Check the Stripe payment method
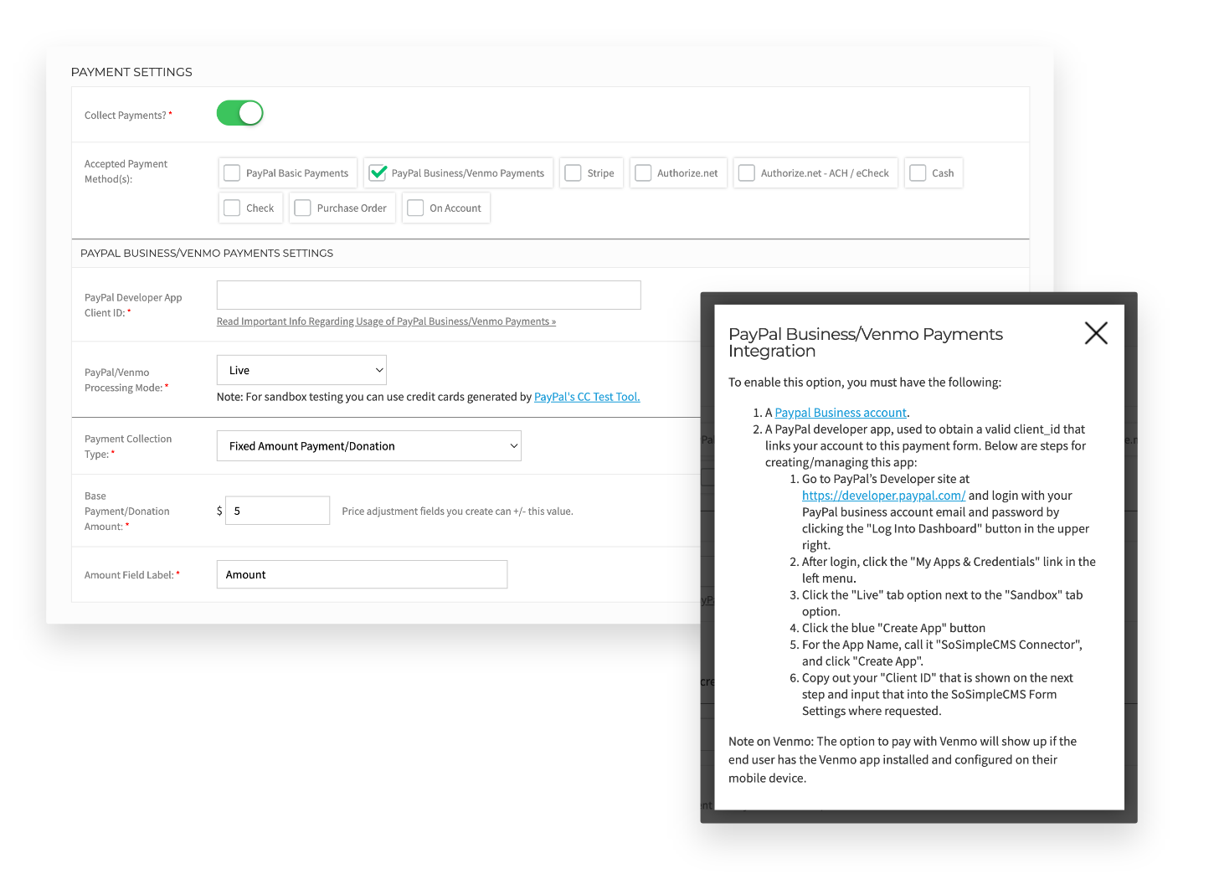Screen dimensions: 1214x879 coord(574,173)
